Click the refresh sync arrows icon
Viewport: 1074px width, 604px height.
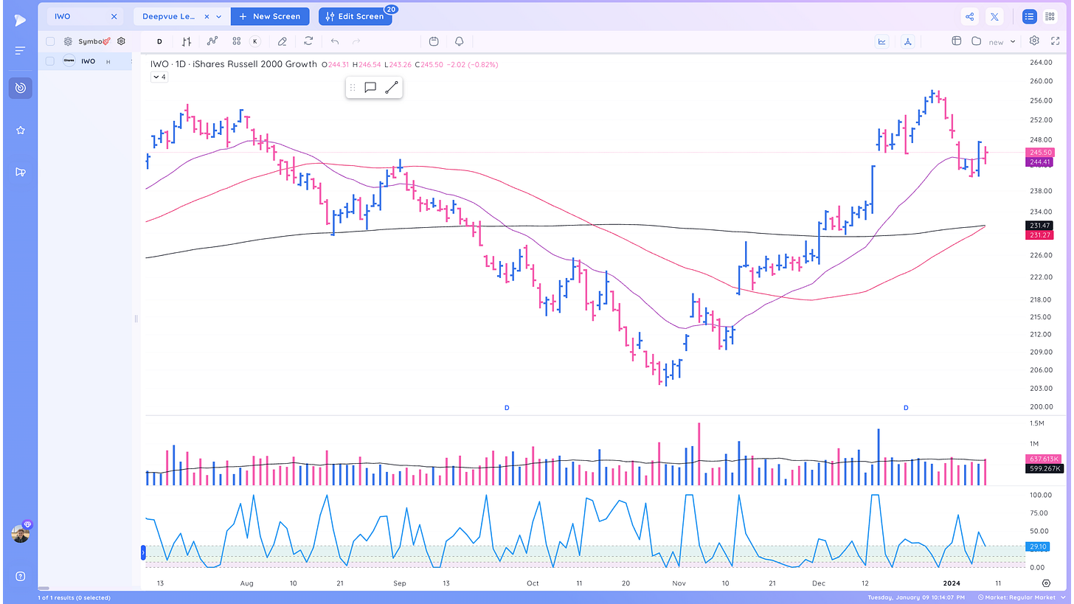[x=308, y=41]
